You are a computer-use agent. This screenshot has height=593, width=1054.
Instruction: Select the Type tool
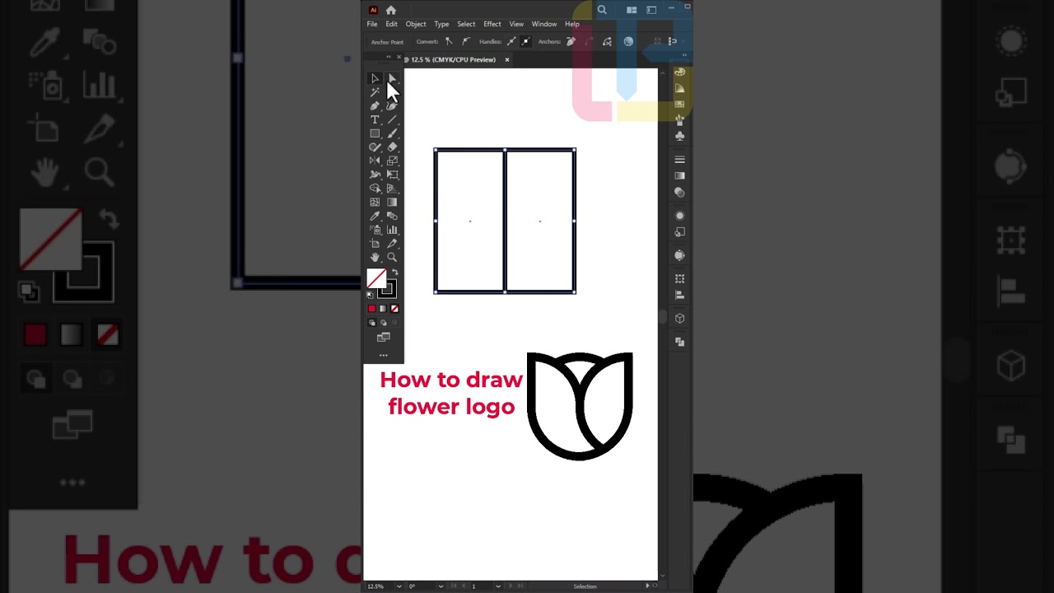(x=375, y=120)
